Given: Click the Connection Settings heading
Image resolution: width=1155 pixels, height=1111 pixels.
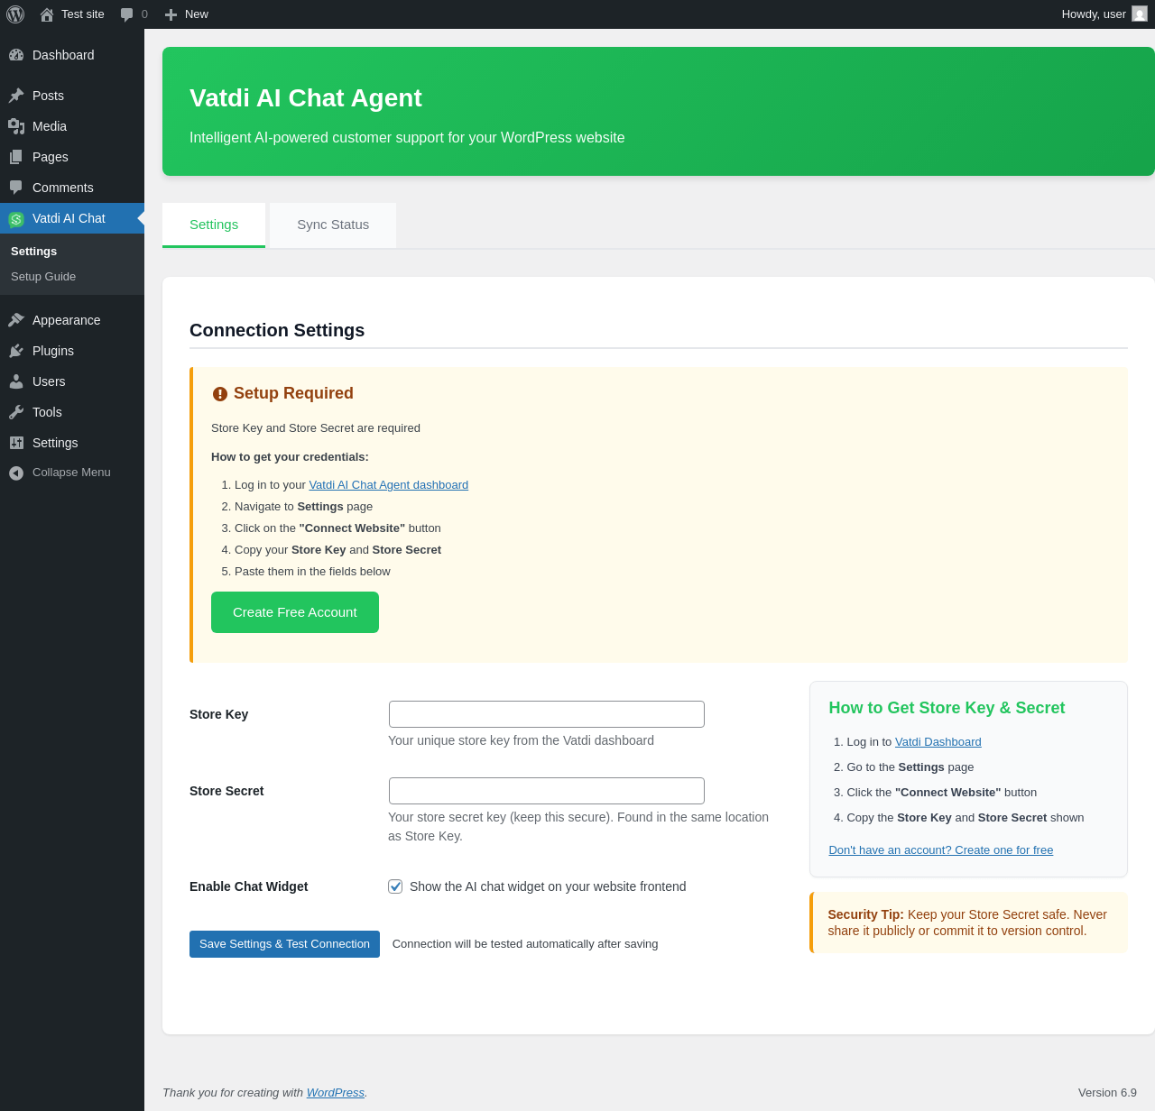Looking at the screenshot, I should point(277,330).
